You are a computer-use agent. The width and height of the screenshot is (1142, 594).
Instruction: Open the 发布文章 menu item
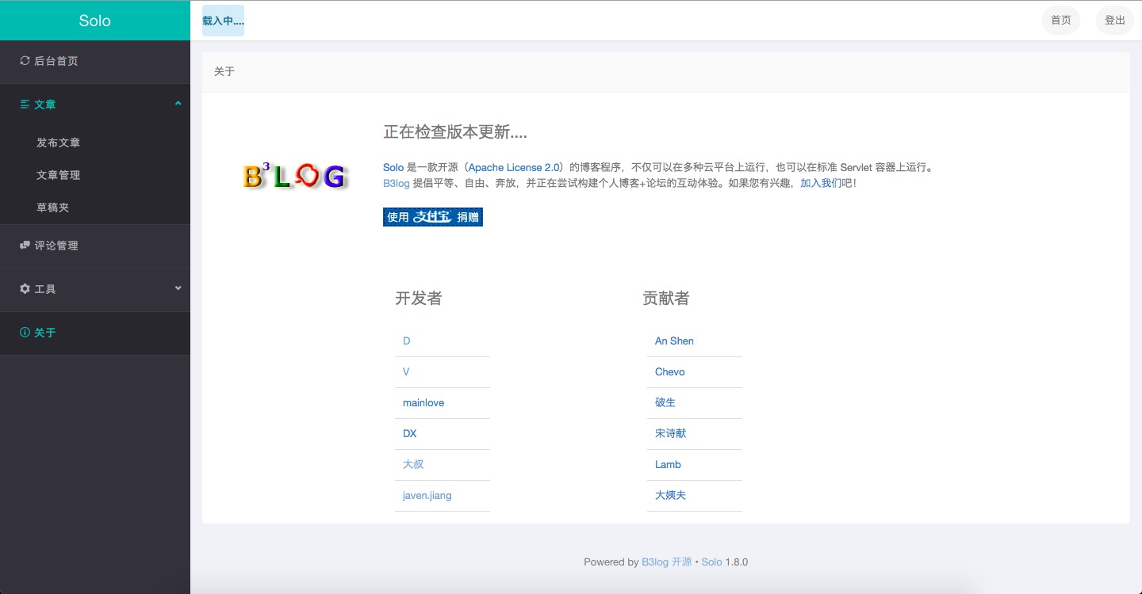[57, 143]
